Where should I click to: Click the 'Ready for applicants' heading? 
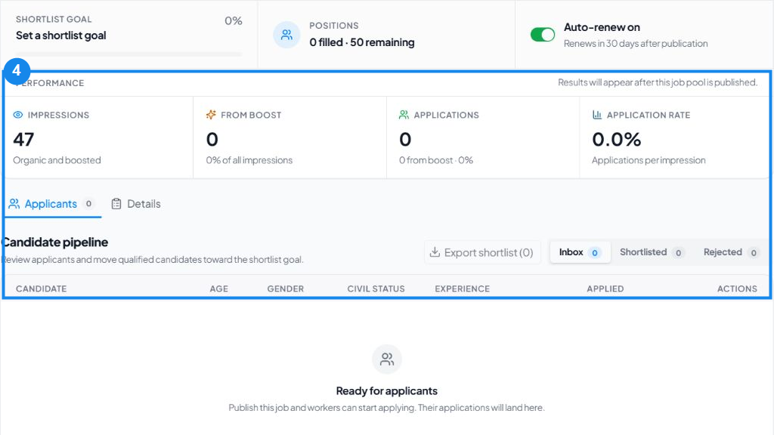pyautogui.click(x=387, y=390)
